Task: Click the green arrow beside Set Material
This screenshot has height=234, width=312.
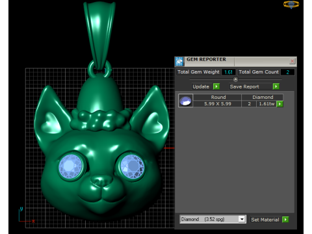Action: tap(285, 220)
